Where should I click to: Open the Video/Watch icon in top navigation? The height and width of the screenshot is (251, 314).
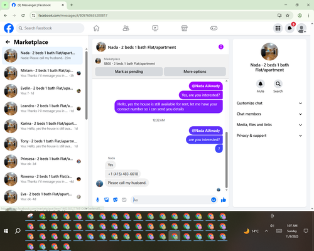(155, 28)
